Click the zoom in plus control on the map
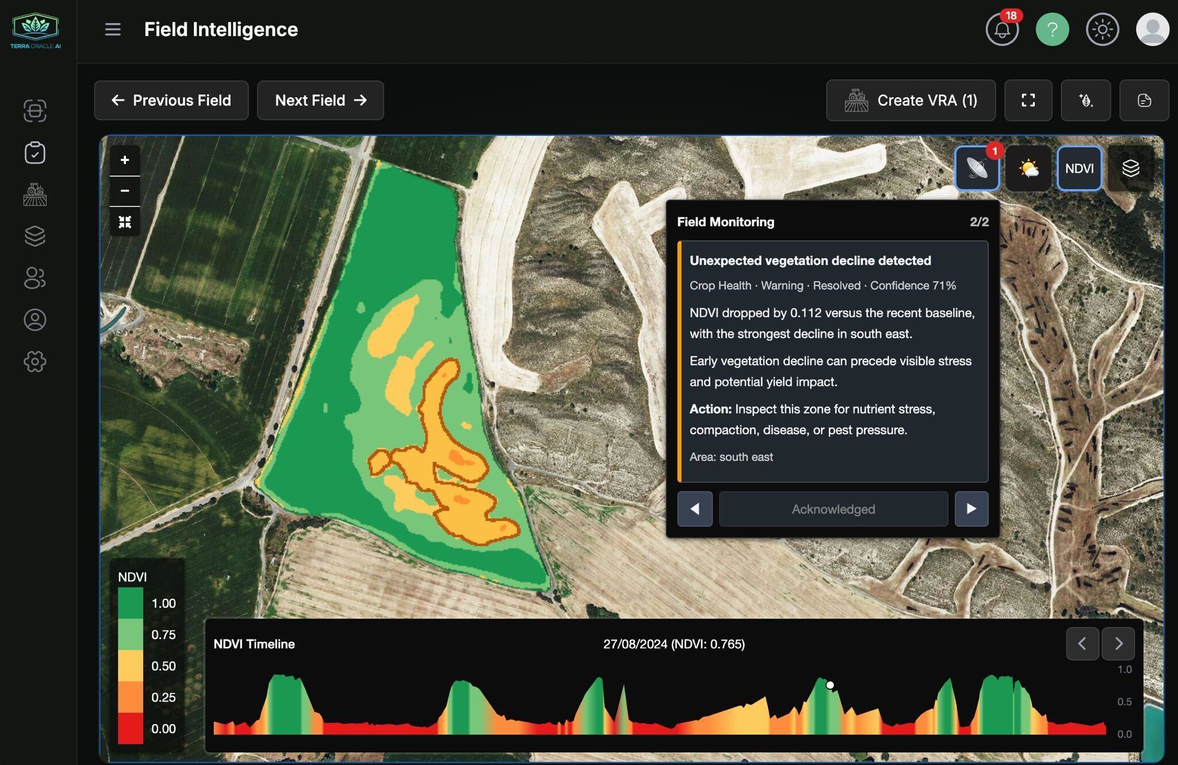The image size is (1178, 765). (124, 160)
